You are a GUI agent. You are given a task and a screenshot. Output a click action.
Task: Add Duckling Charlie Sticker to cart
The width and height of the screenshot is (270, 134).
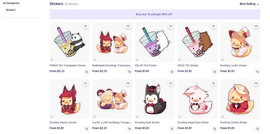(257, 129)
